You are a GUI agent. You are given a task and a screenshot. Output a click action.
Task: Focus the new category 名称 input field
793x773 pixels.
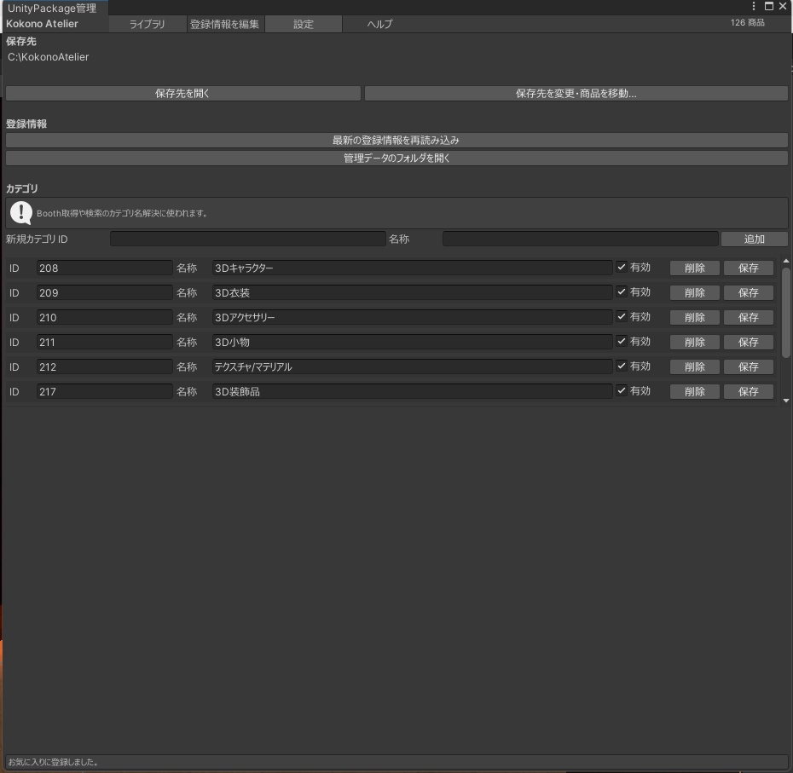point(580,239)
